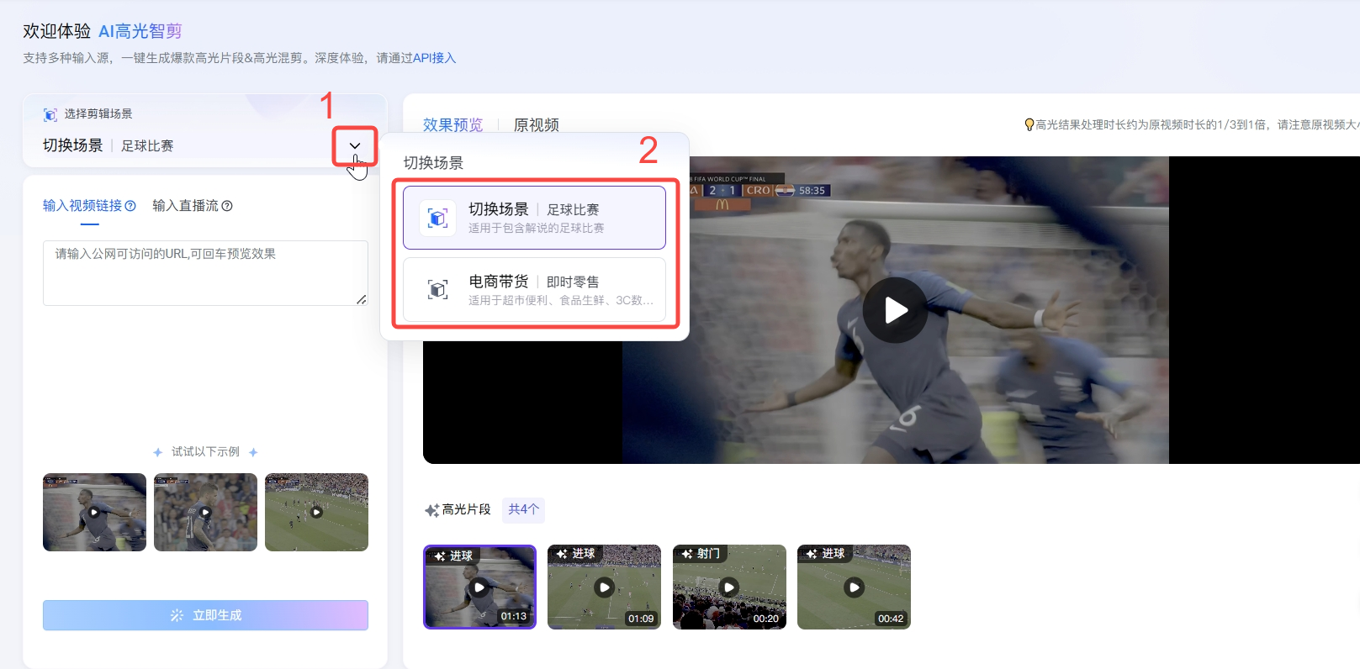The image size is (1360, 669).
Task: Play the 01:09 进球 highlight clip
Action: point(604,587)
